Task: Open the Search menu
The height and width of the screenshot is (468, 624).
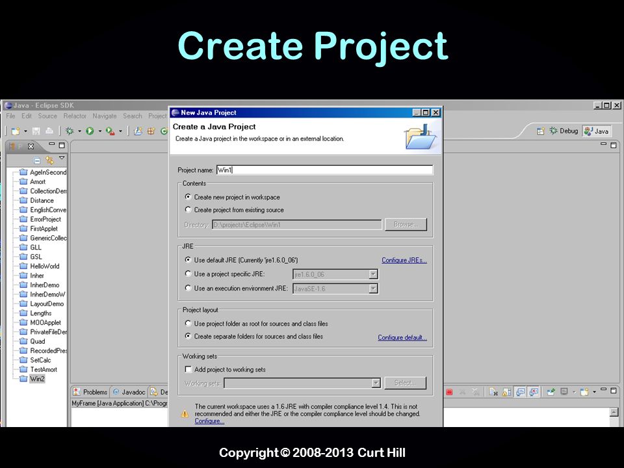Action: (x=133, y=116)
